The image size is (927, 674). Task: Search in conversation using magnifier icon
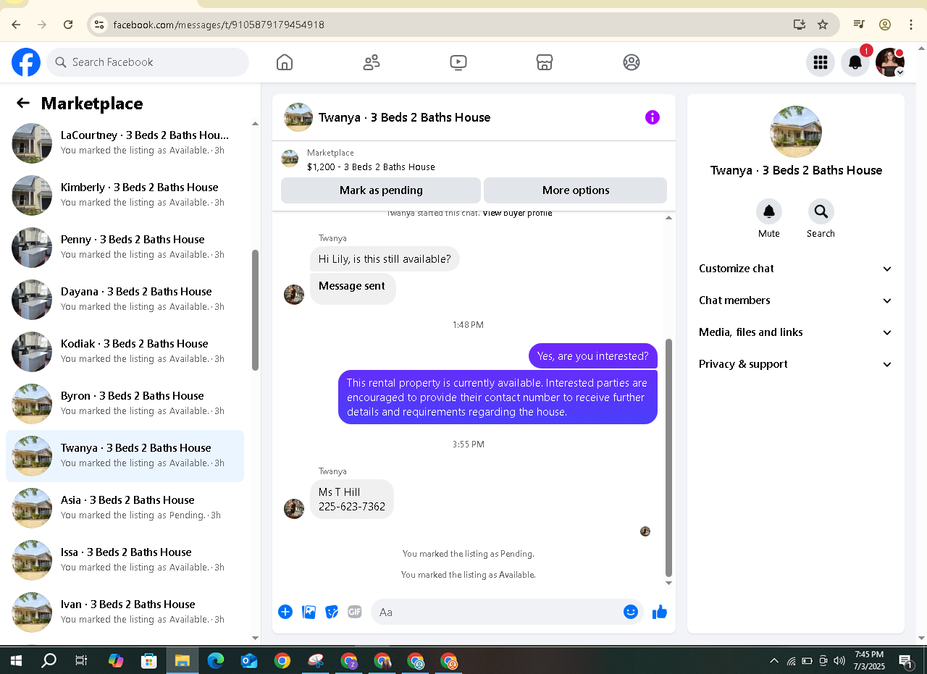tap(821, 211)
